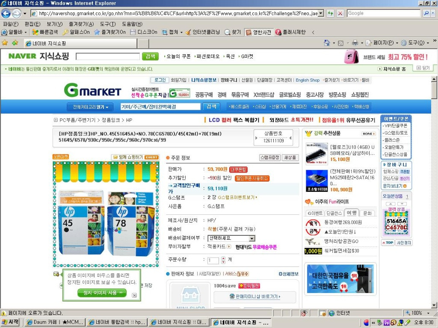
Task: Click the 영한사전 dictionary toolbar button
Action: (x=259, y=32)
